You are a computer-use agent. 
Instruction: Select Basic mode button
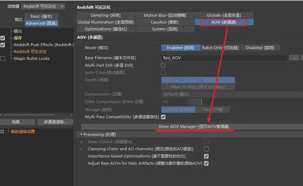[x=42, y=16]
